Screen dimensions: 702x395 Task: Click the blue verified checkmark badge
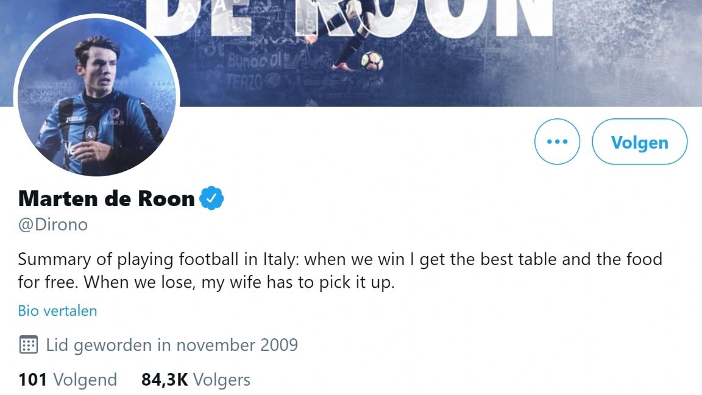coord(213,198)
